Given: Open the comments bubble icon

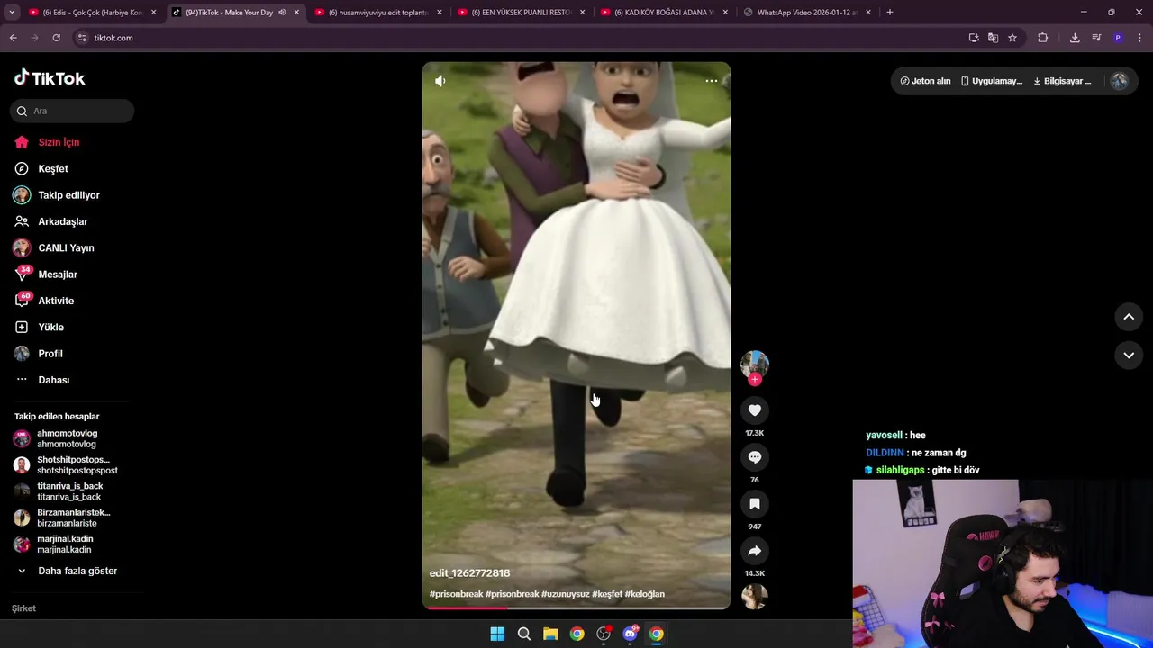Looking at the screenshot, I should tap(755, 457).
